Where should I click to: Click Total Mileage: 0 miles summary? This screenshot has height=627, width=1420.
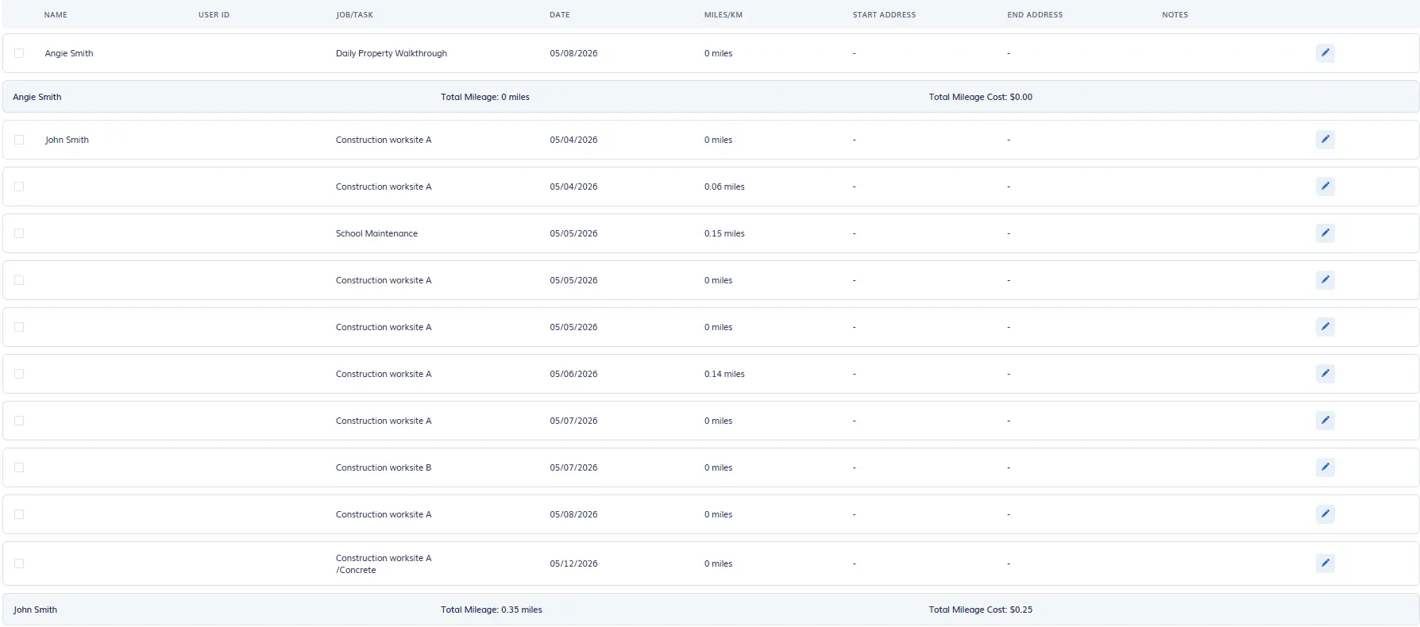[x=485, y=97]
